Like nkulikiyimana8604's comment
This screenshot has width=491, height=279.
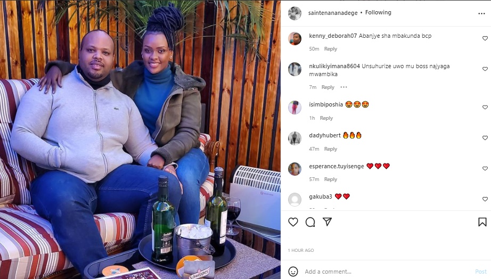[x=485, y=69]
